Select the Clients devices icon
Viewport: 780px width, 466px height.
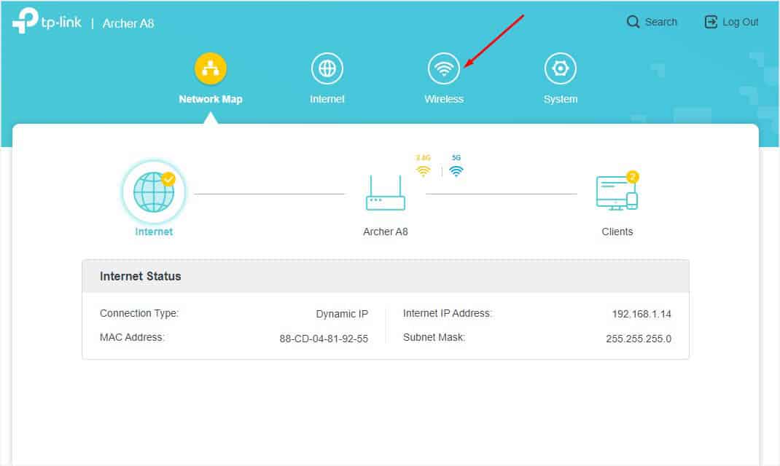click(617, 193)
